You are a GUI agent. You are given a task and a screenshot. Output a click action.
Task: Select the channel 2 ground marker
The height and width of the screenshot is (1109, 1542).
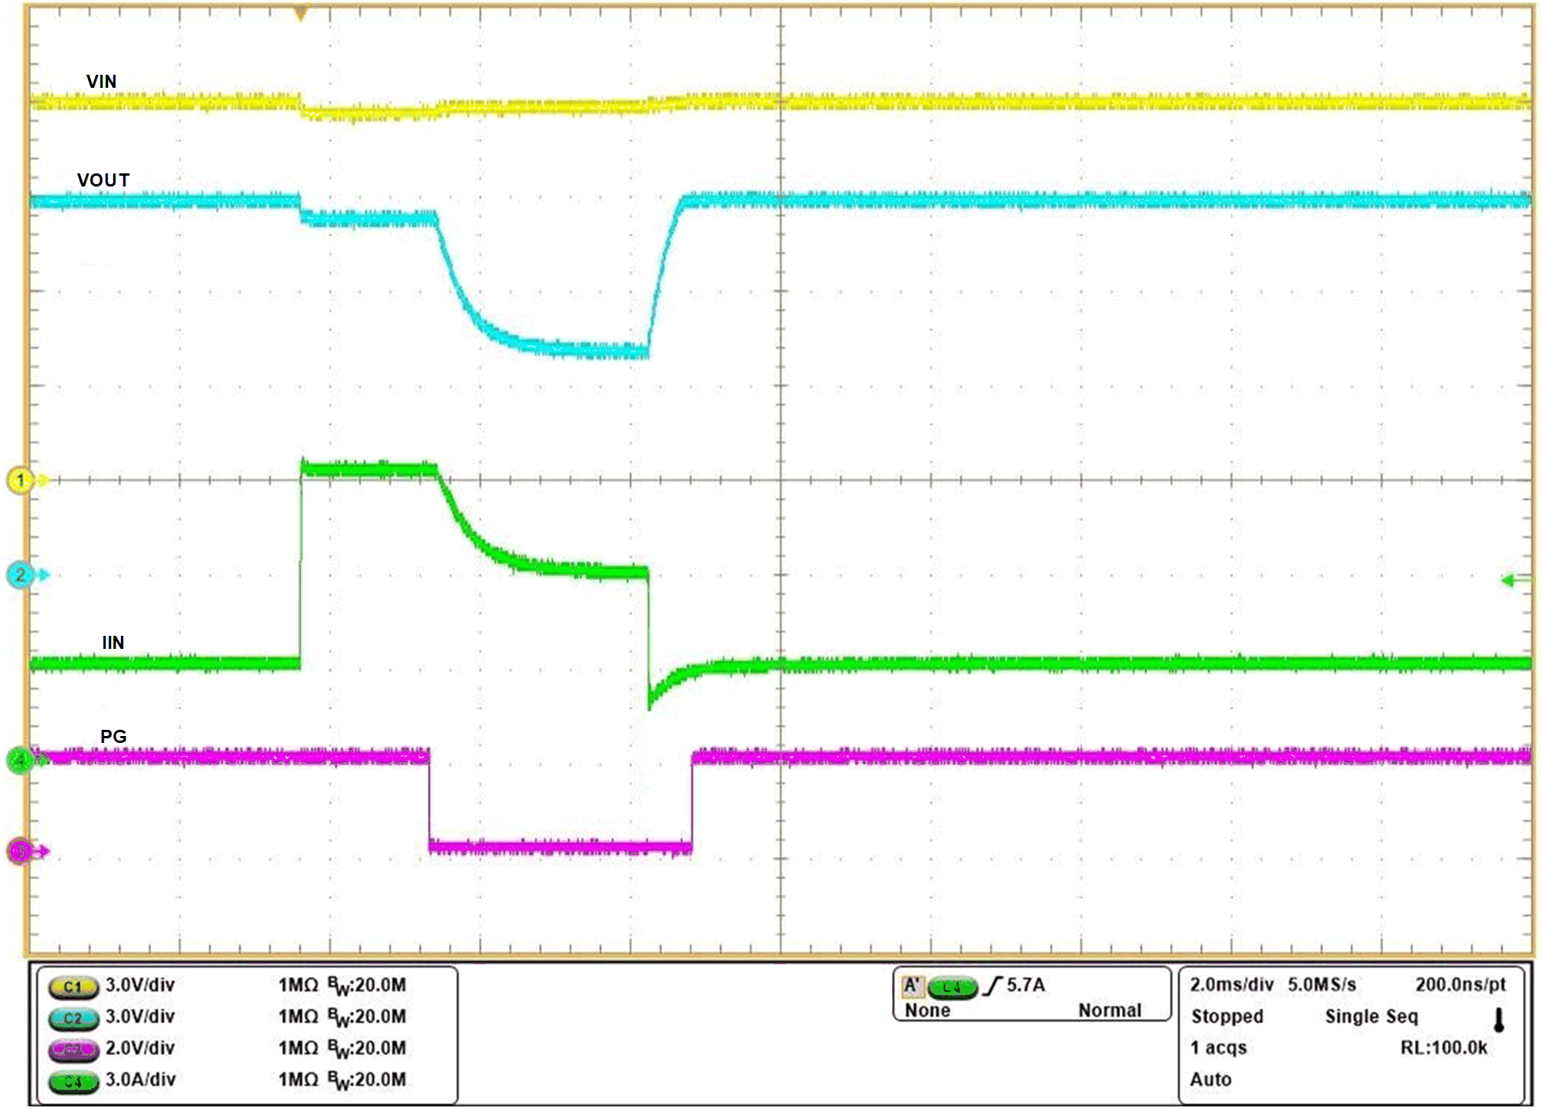[x=21, y=575]
